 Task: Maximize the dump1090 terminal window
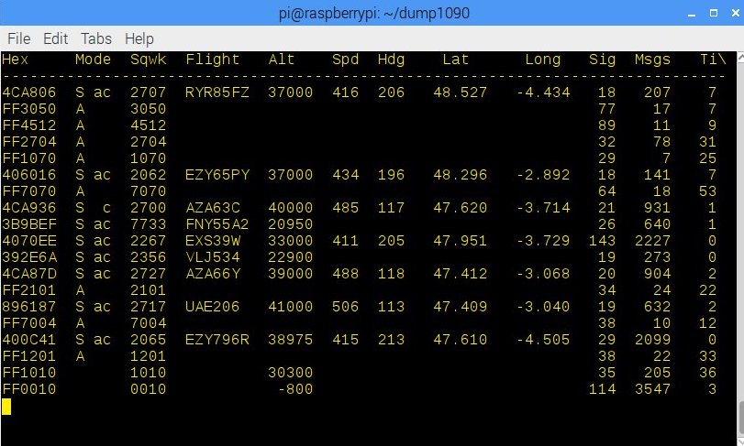(x=714, y=13)
